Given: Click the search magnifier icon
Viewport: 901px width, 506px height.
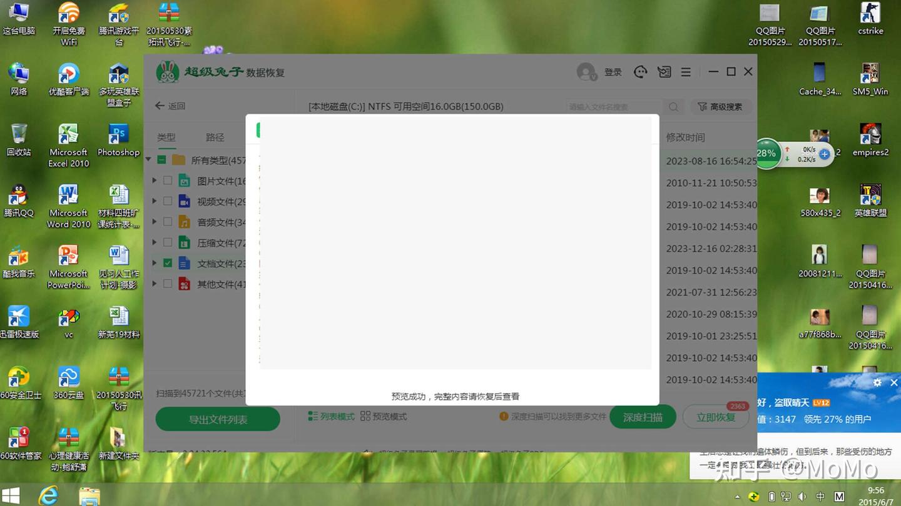Looking at the screenshot, I should click(673, 107).
